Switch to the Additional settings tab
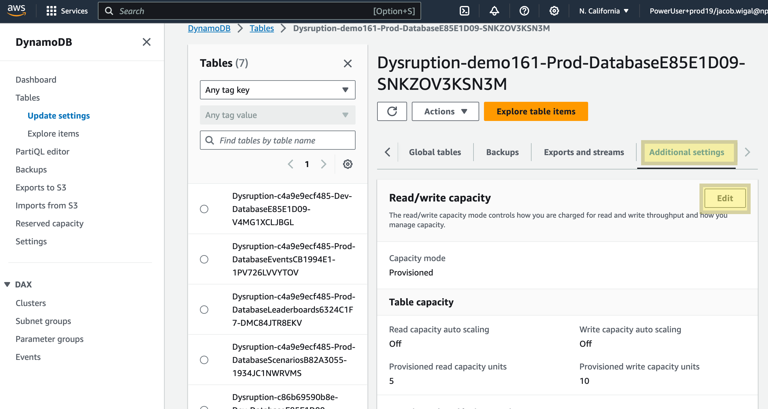Screen dimensions: 768x409 point(686,152)
